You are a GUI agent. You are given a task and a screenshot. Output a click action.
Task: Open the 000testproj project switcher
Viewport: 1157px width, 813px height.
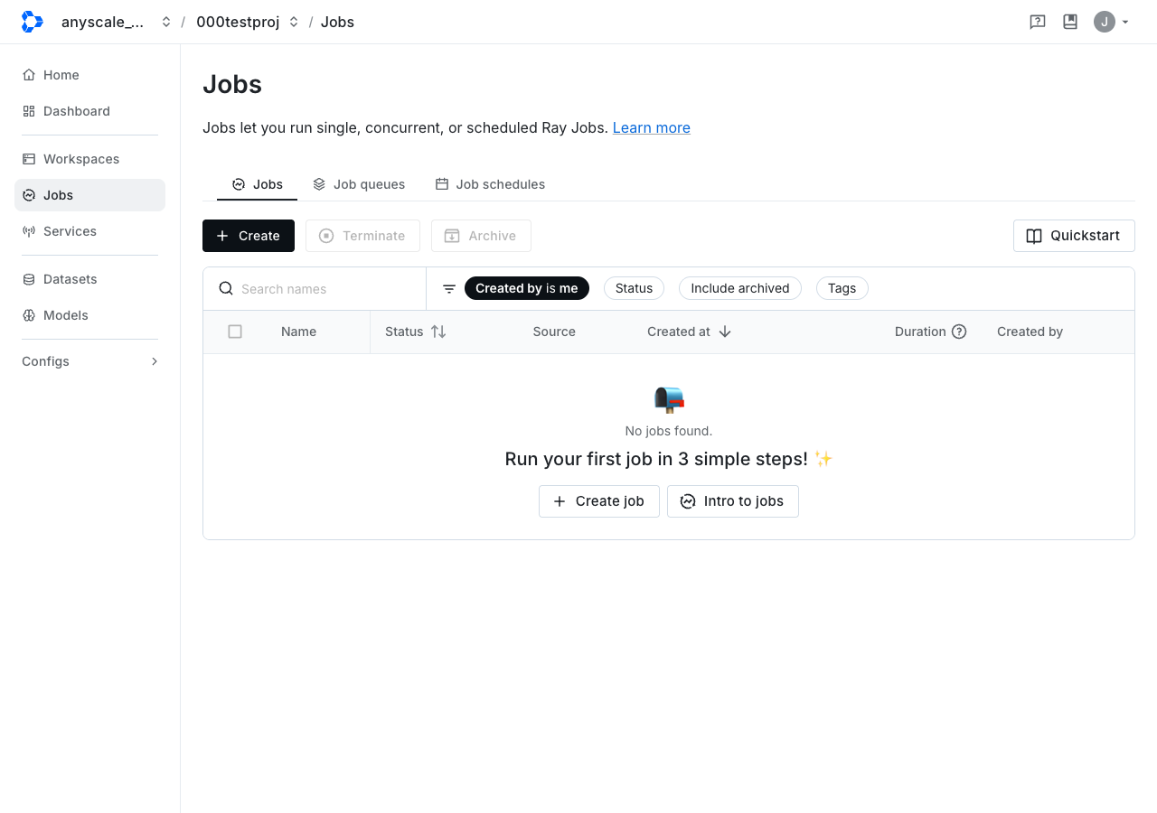pos(248,22)
